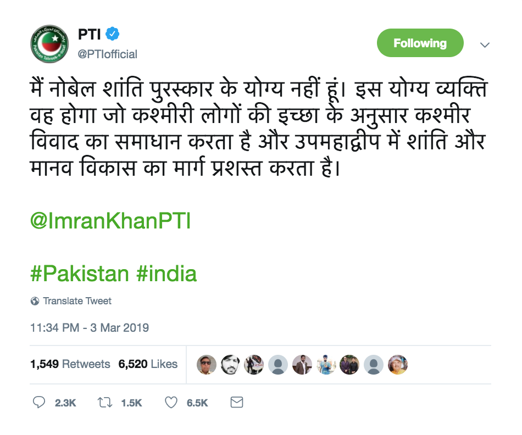This screenshot has width=522, height=435.
Task: Click the first liker's avatar
Action: coord(207,364)
